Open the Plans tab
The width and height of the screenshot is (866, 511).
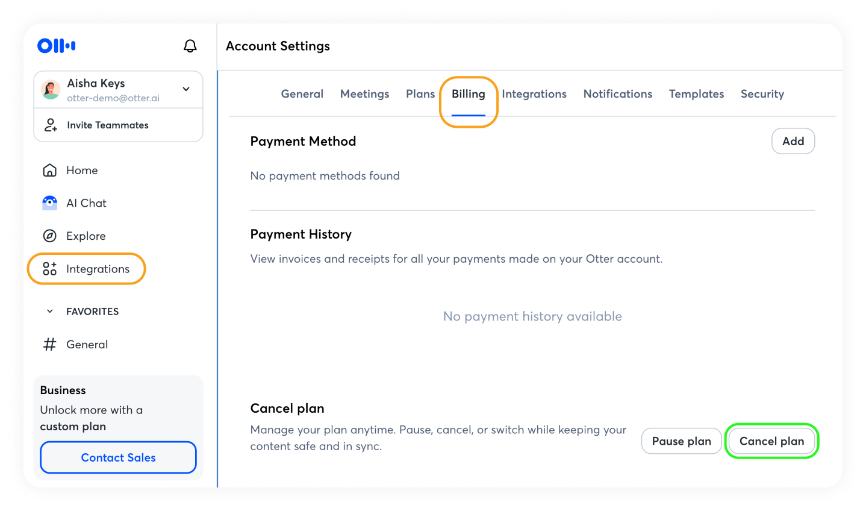[x=420, y=94]
